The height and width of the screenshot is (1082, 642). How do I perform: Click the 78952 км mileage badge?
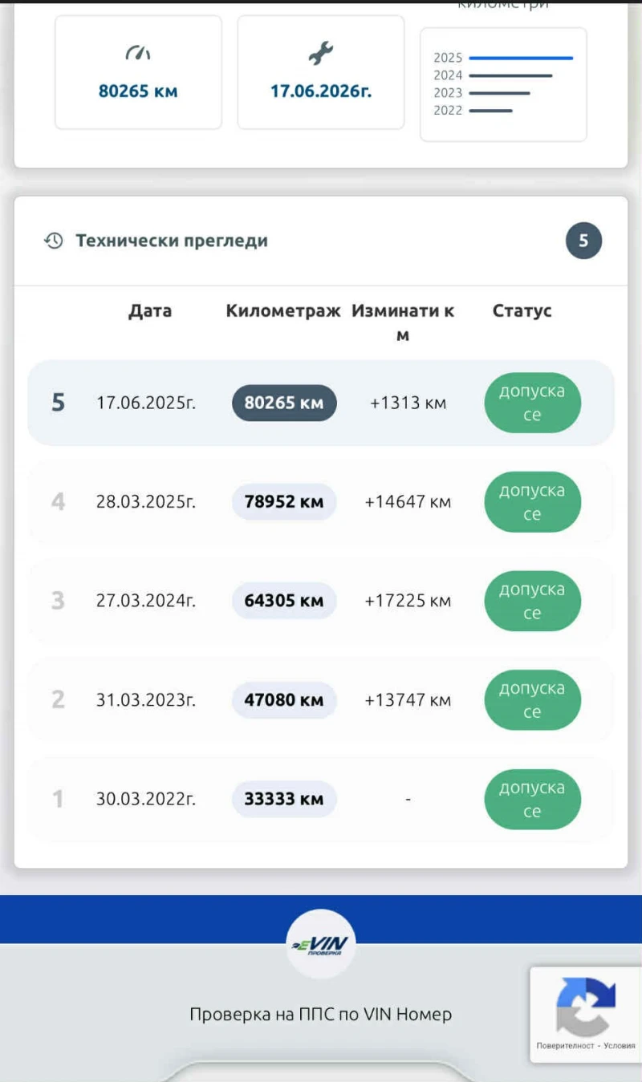pos(284,502)
